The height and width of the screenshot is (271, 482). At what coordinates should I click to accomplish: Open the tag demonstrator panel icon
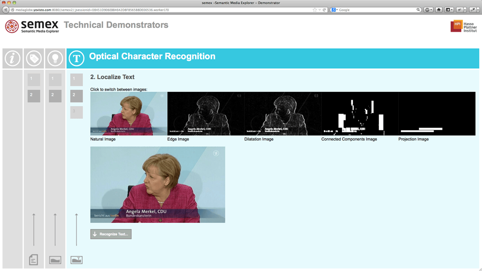click(34, 59)
